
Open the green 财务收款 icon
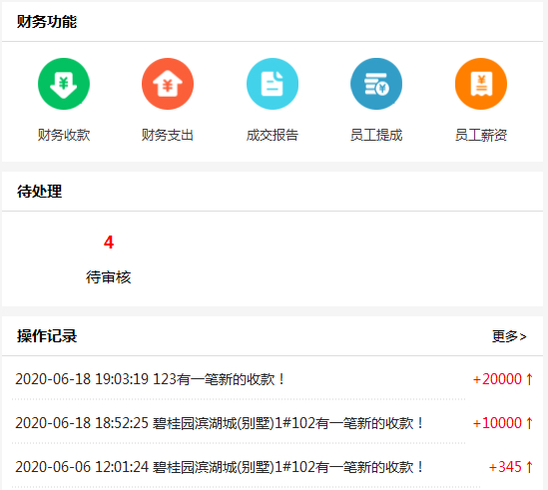(x=64, y=84)
